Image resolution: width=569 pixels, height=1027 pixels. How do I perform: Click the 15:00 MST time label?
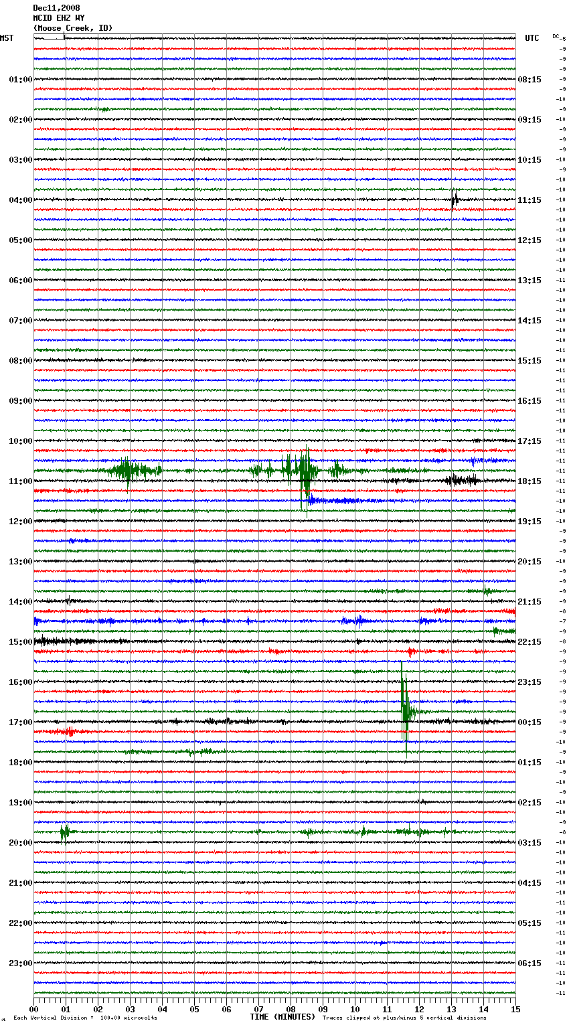click(21, 642)
